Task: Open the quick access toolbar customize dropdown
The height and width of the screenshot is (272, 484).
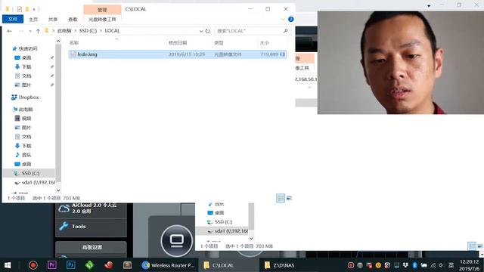Action: pos(34,9)
